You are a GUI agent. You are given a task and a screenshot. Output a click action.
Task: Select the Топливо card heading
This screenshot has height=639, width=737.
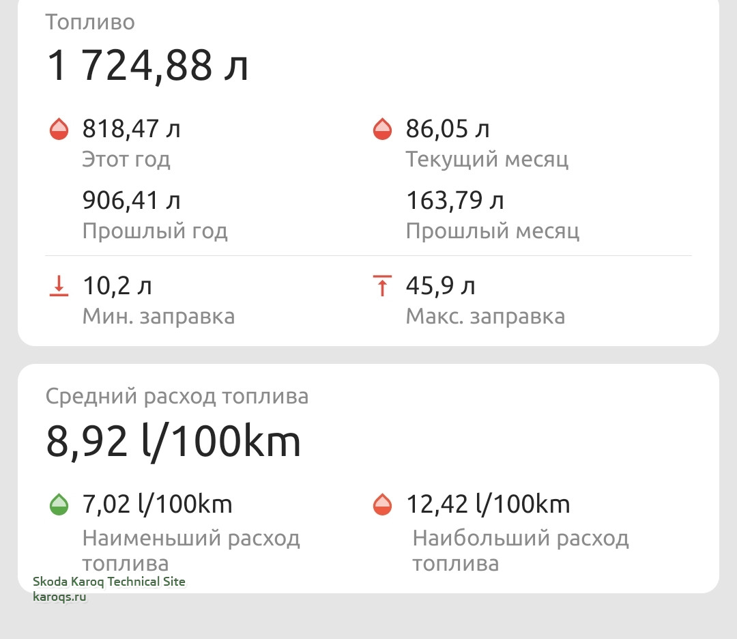(x=90, y=22)
